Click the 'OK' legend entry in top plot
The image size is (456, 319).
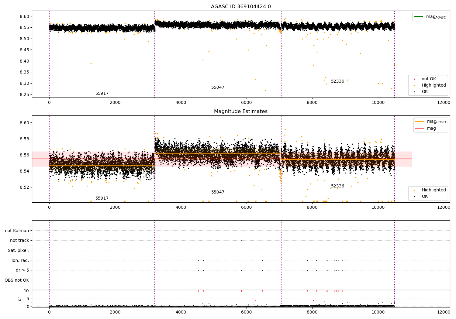(x=421, y=92)
